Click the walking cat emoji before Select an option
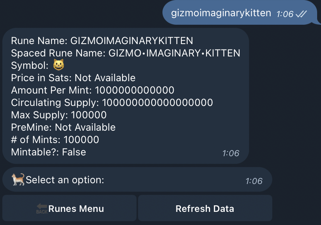The width and height of the screenshot is (321, 225). [x=18, y=179]
